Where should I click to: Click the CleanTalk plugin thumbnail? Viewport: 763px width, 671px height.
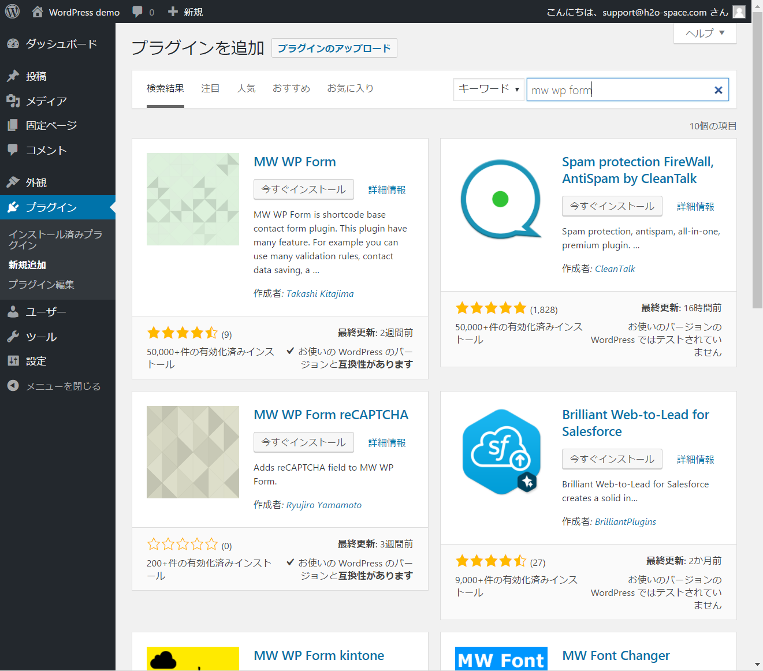pos(501,199)
